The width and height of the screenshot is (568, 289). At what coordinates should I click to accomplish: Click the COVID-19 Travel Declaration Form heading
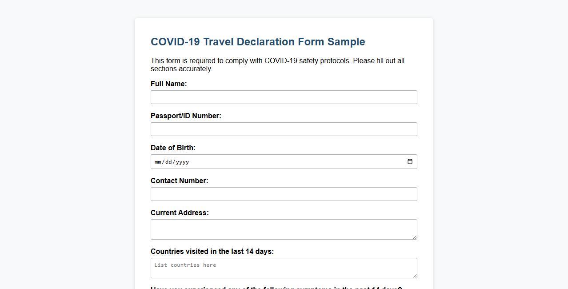258,41
